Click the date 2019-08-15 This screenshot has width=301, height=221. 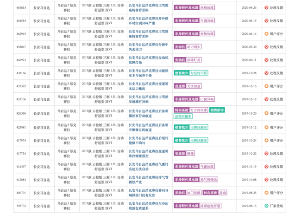click(249, 206)
